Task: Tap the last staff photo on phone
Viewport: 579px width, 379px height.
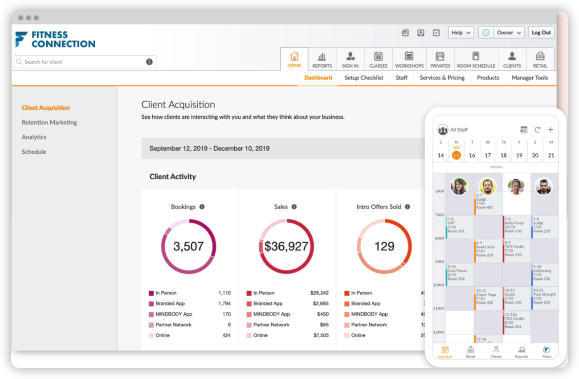Action: (543, 186)
